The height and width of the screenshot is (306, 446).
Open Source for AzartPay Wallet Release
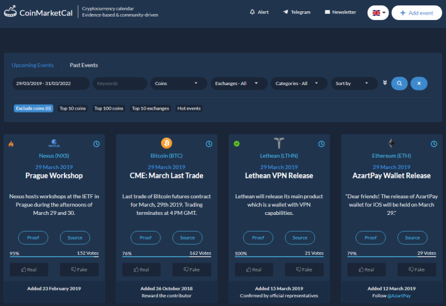pos(413,237)
